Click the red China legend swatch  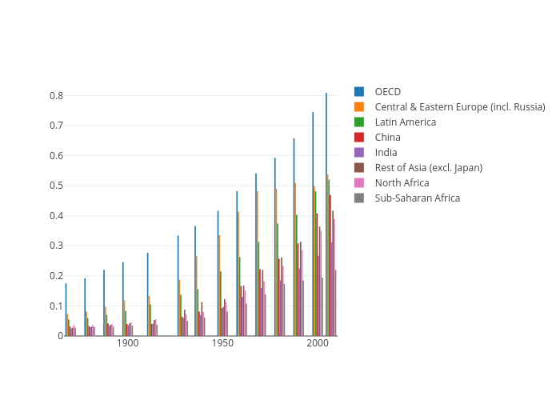click(x=359, y=137)
